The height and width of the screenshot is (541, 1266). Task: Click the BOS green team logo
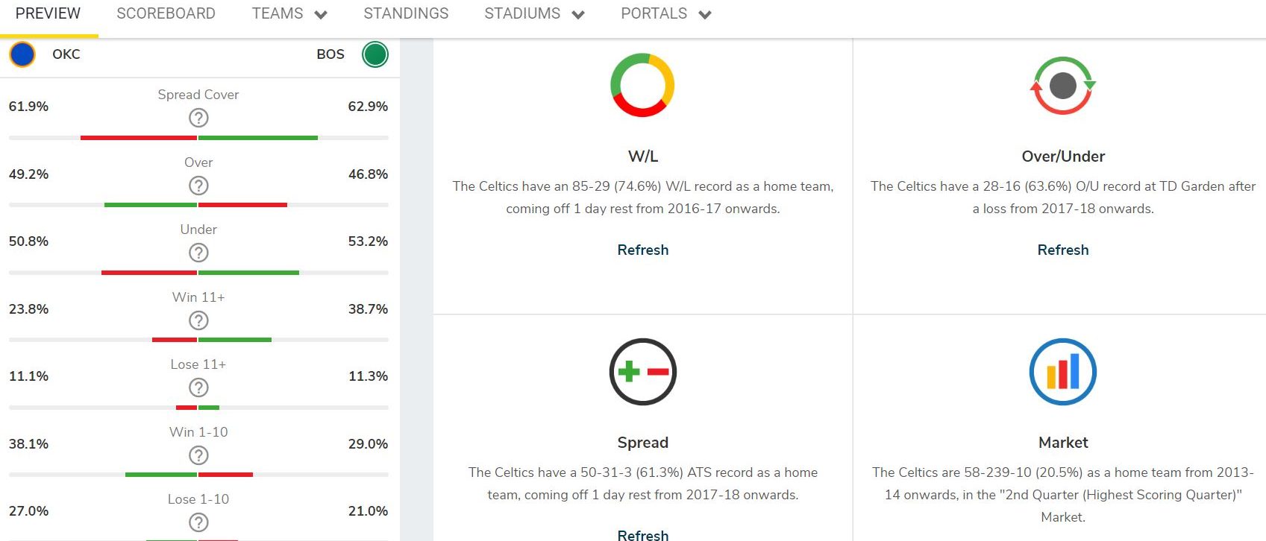tap(375, 54)
